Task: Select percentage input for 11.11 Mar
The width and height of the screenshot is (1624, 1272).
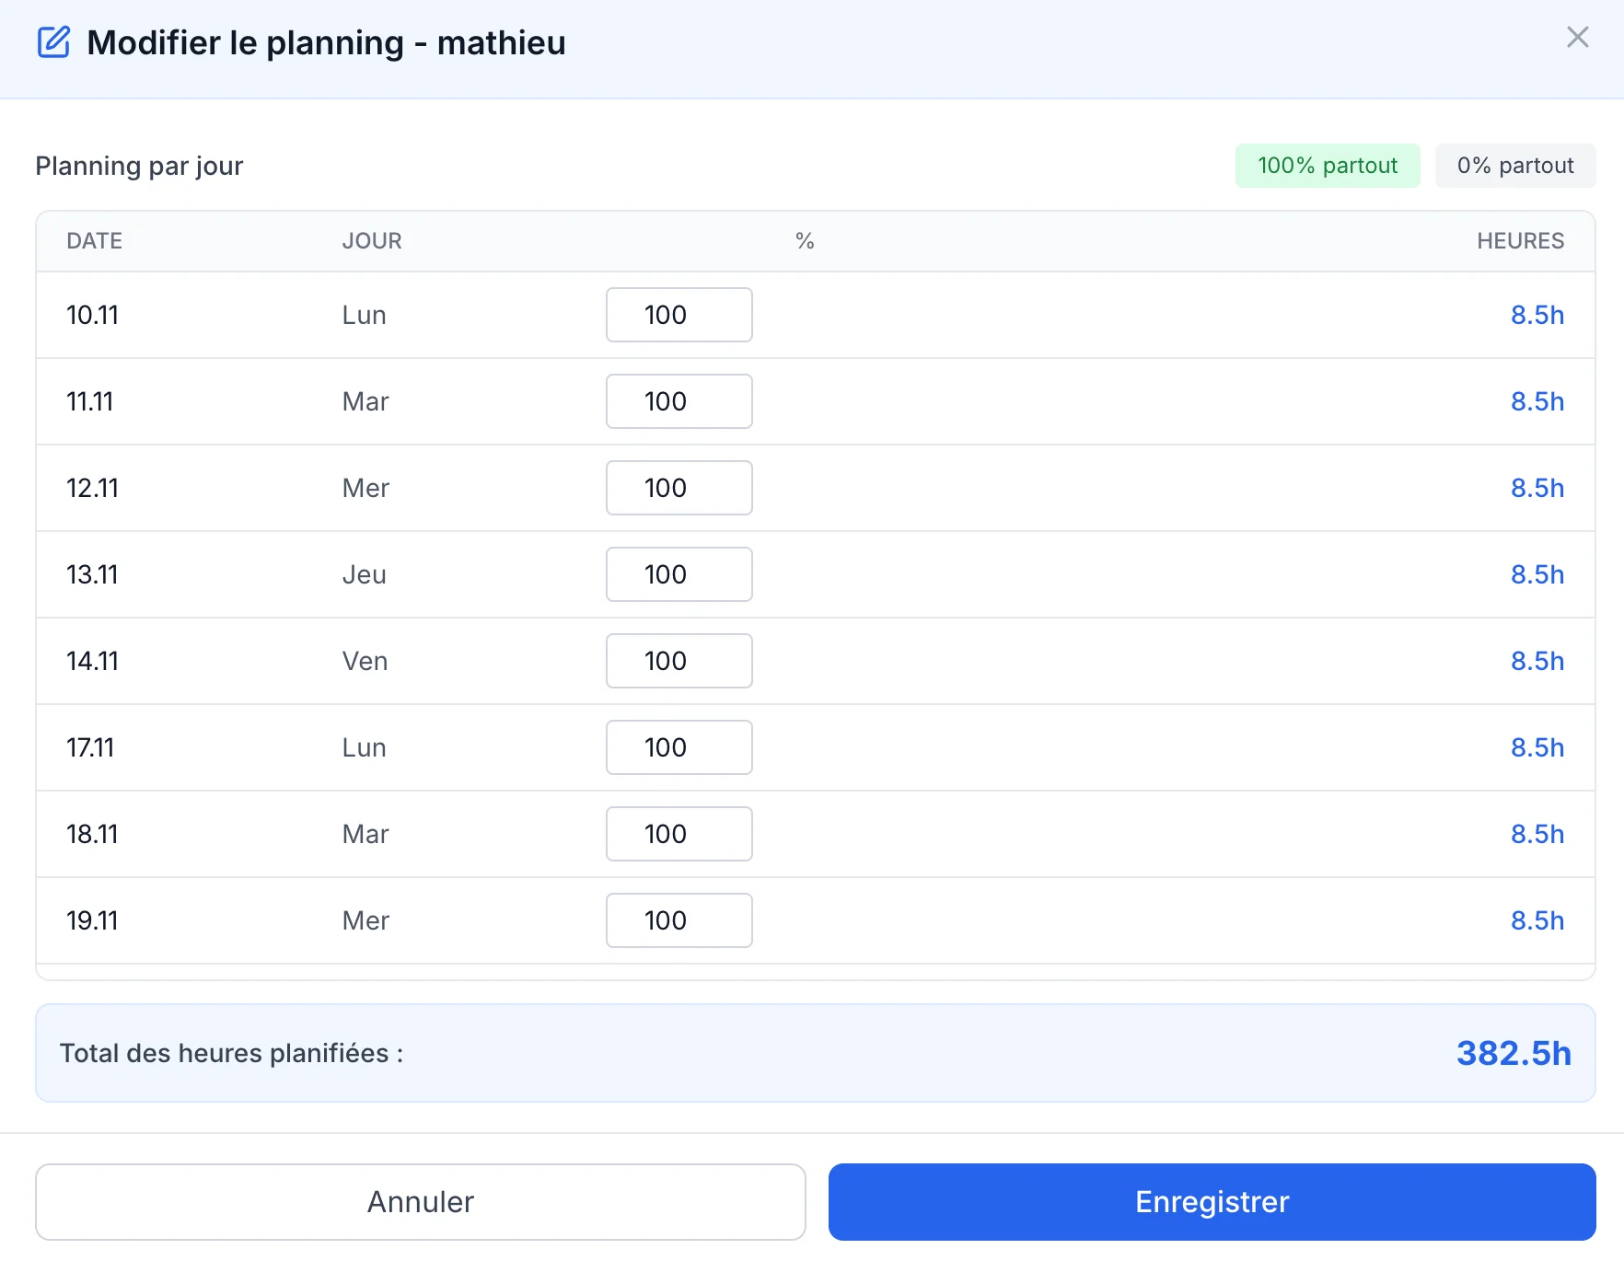Action: coord(679,401)
